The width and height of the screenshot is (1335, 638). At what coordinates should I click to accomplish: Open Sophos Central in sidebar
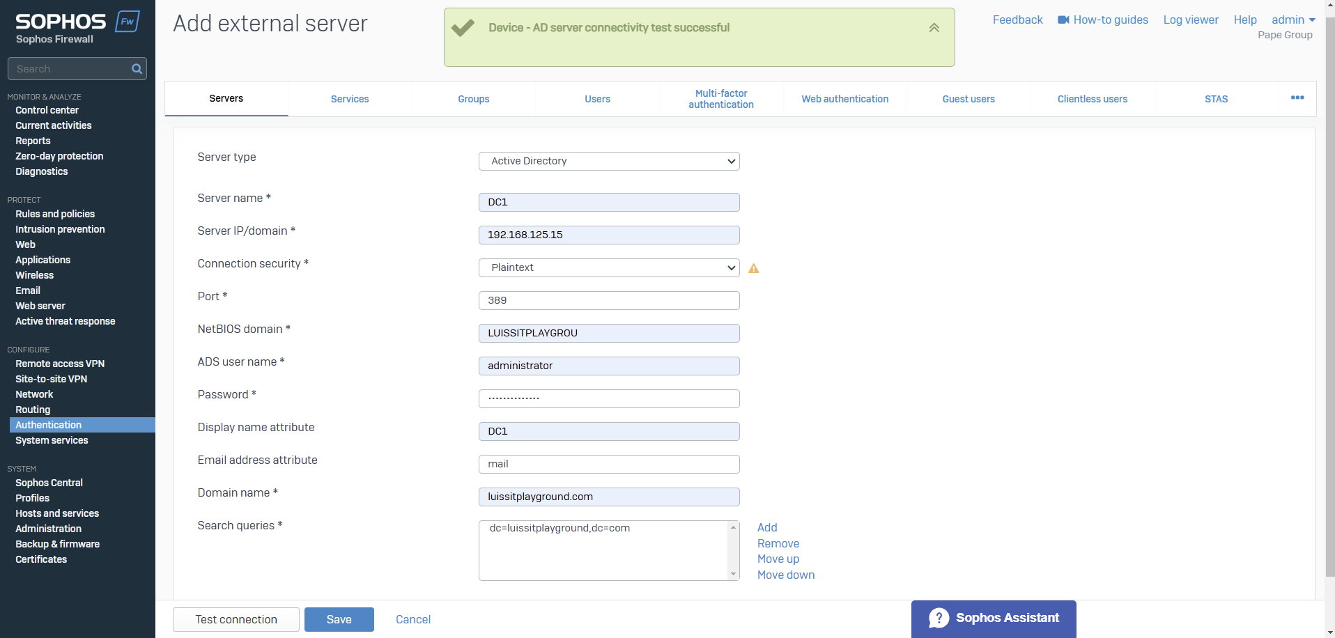49,483
